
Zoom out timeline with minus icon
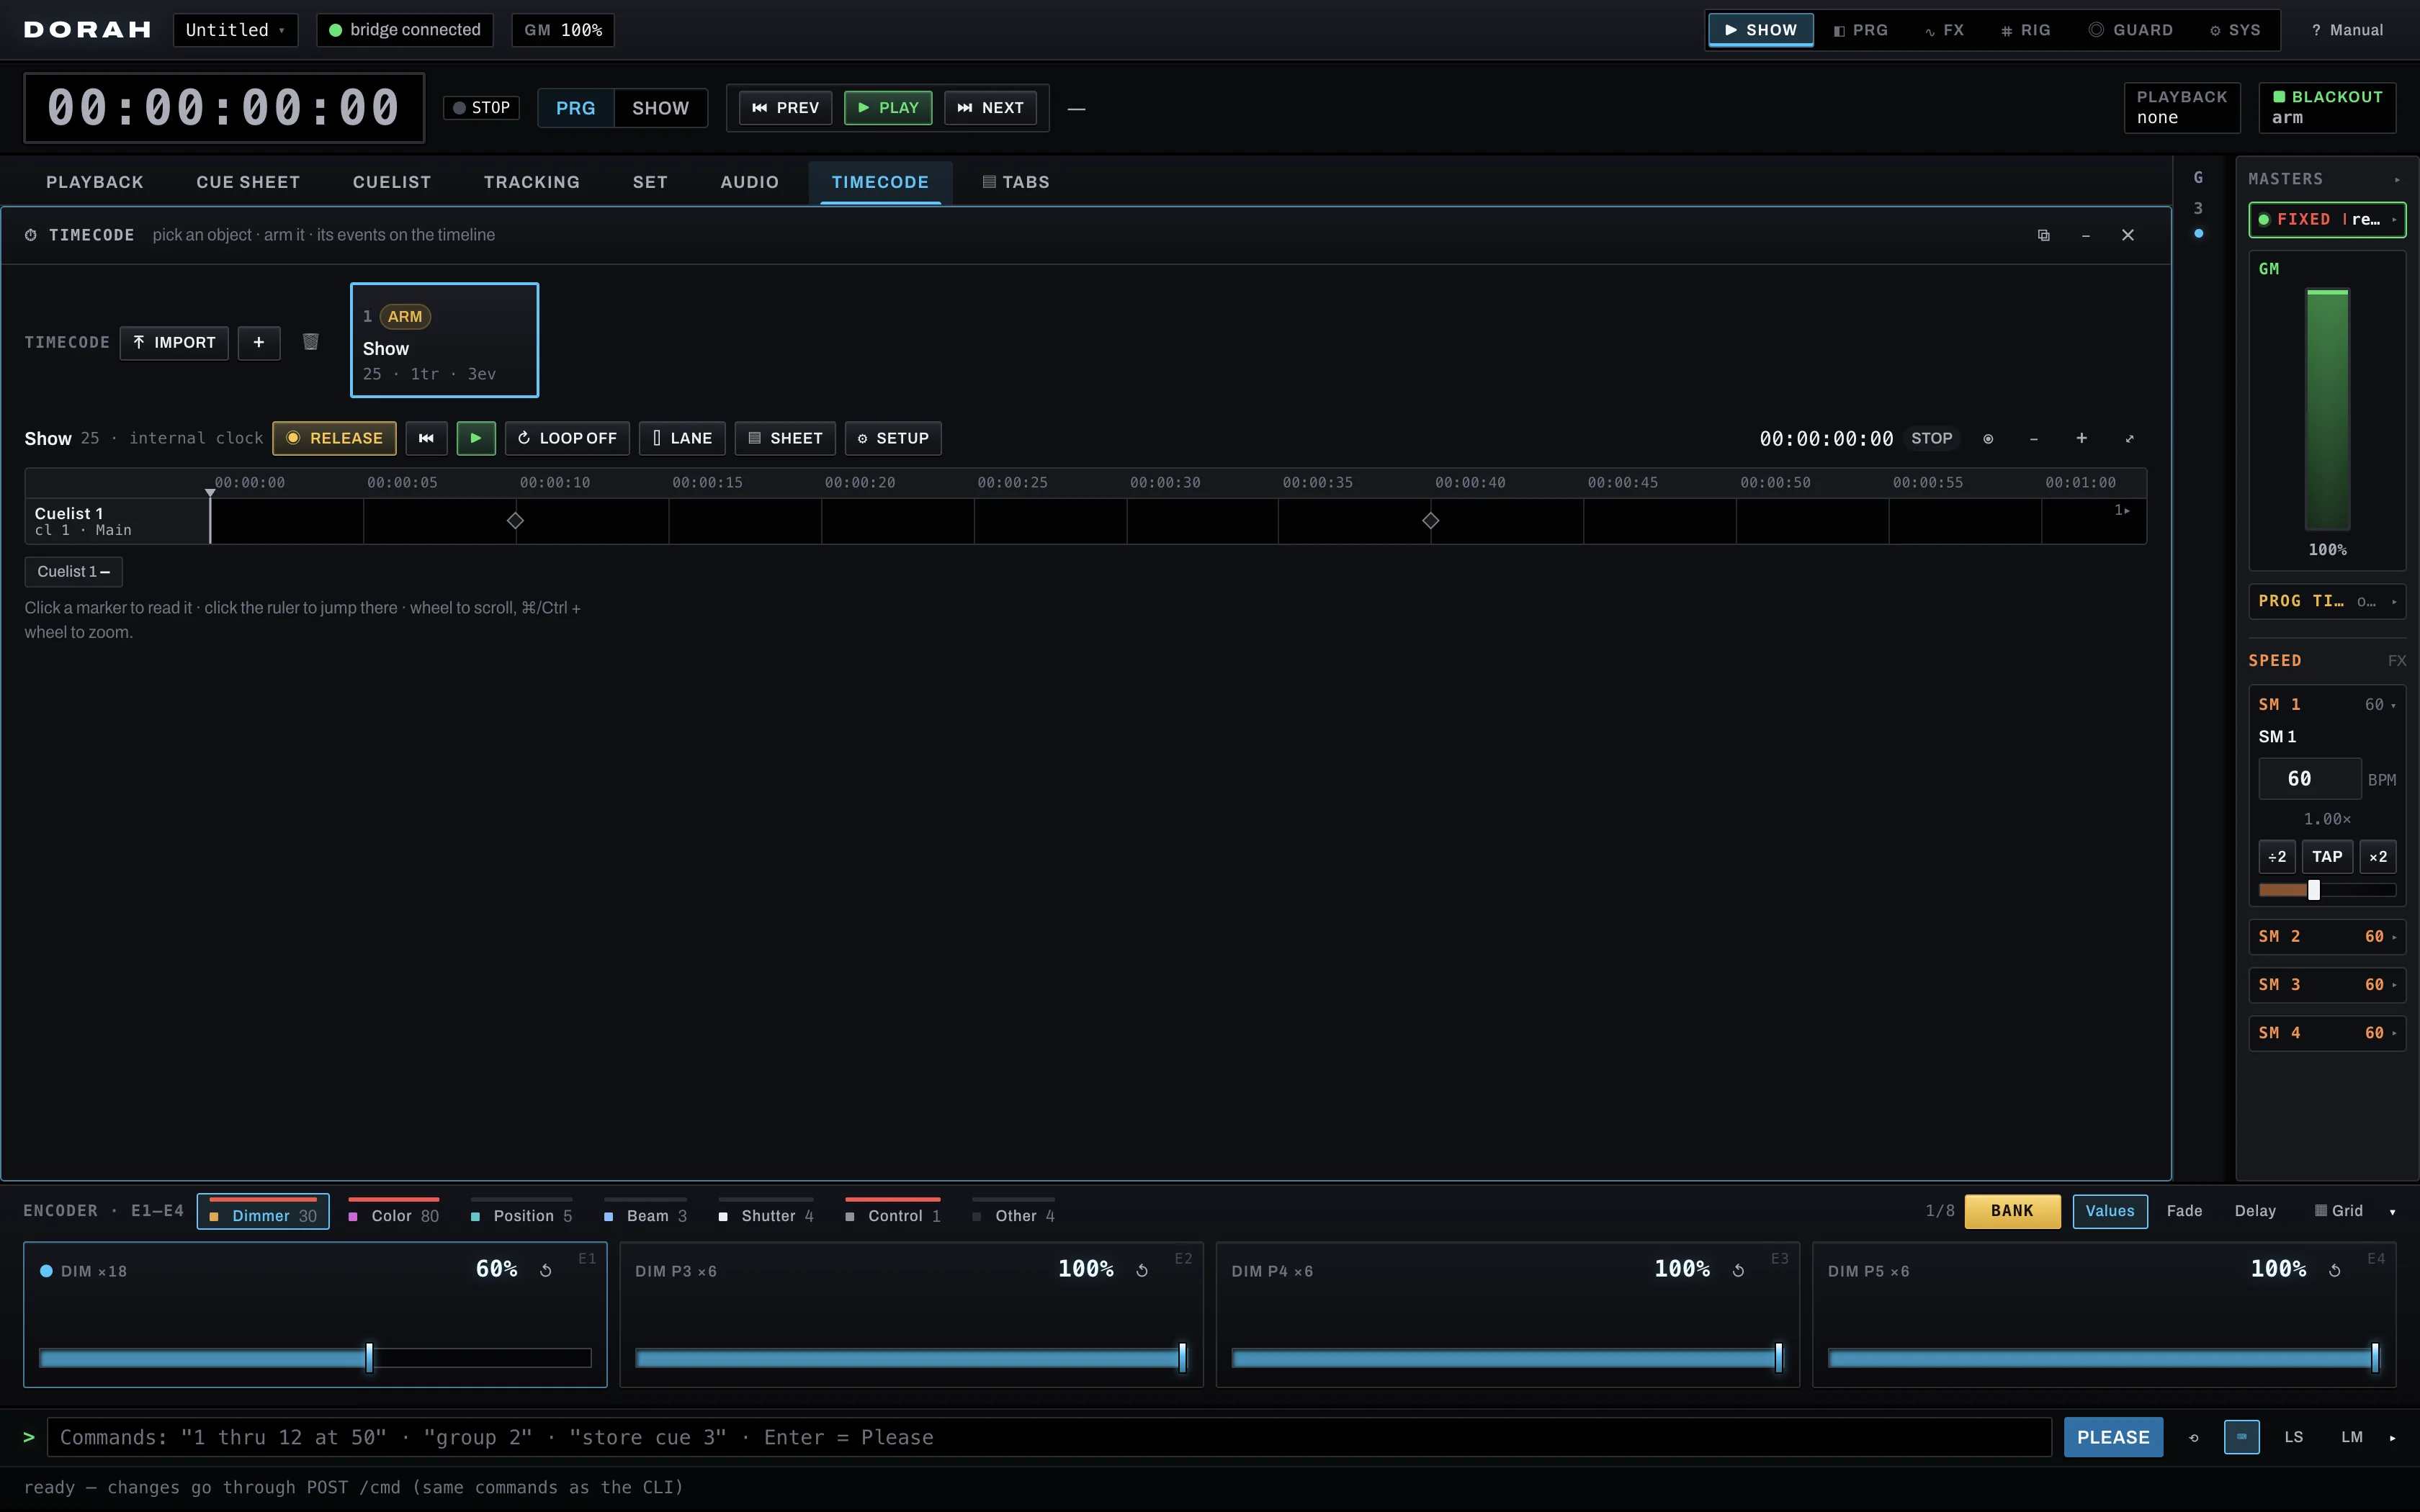(x=2033, y=439)
